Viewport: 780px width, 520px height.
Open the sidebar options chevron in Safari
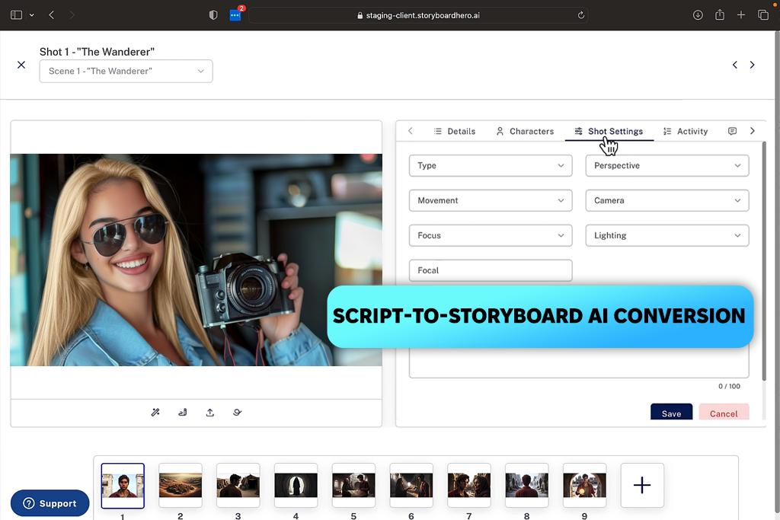click(x=32, y=15)
